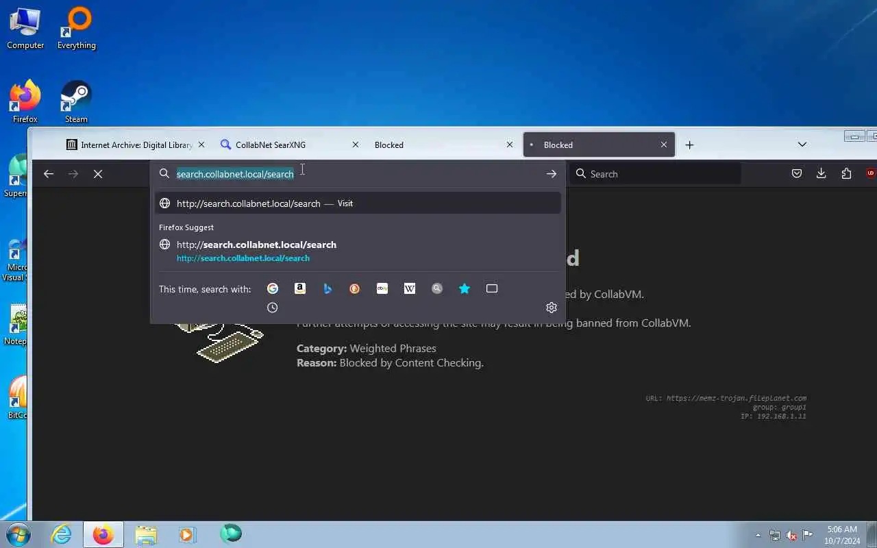Image resolution: width=877 pixels, height=548 pixels.
Task: Open Action Center flag icon
Action: (808, 535)
